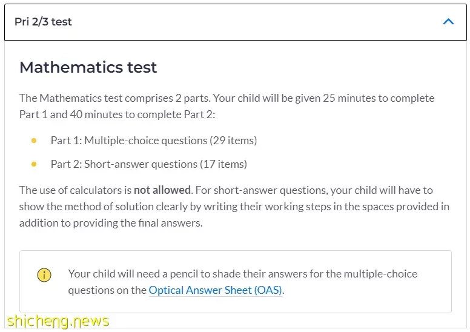This screenshot has height=332, width=470.
Task: Click the bold "not allowed" text
Action: tap(162, 190)
